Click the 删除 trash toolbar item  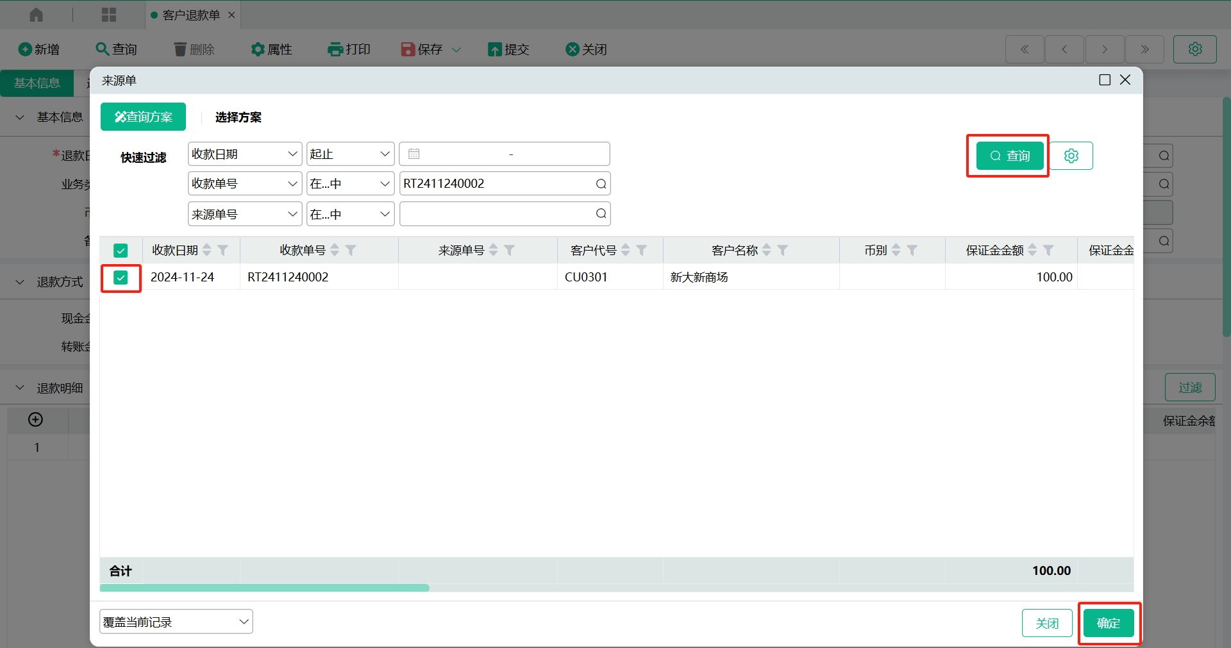[x=194, y=49]
